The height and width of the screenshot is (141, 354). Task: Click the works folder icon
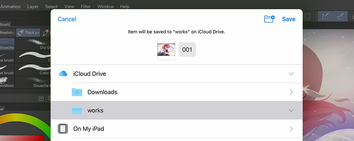(77, 110)
